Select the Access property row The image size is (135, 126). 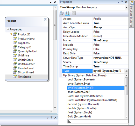tap(95, 19)
